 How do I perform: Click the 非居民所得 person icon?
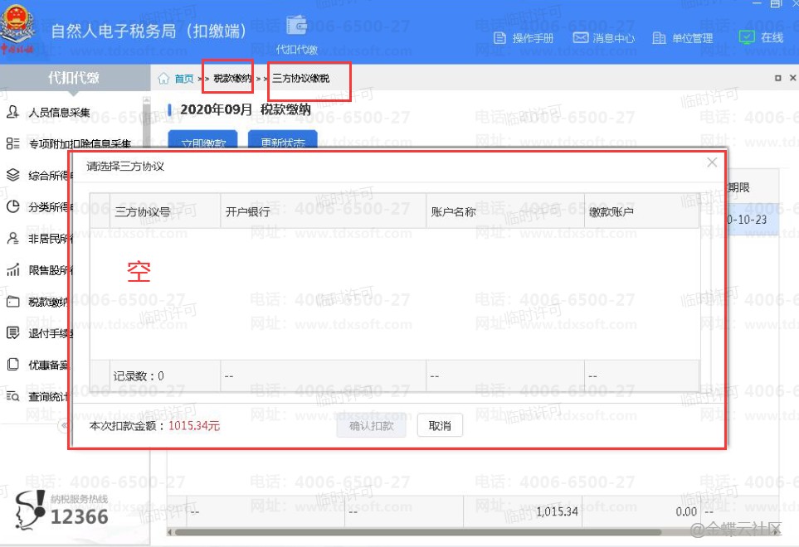(12, 238)
